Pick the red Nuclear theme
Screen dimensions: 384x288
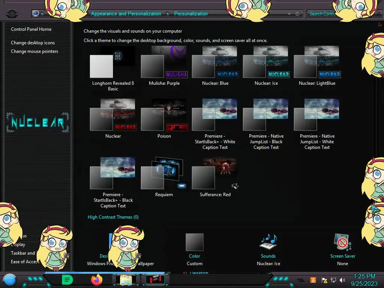click(x=113, y=118)
